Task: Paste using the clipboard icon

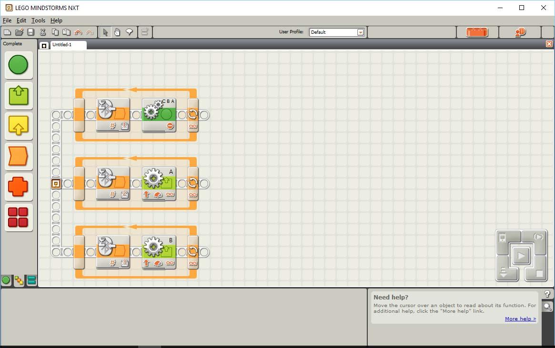Action: [66, 32]
